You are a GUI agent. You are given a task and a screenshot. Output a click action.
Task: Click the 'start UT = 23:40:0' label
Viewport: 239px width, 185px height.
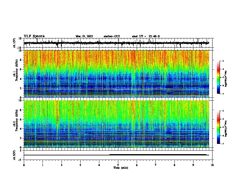coord(146,36)
